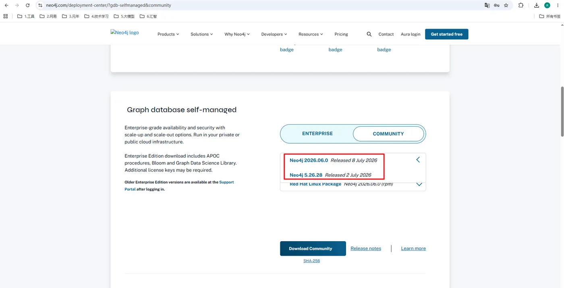Click Aura login
Image resolution: width=564 pixels, height=288 pixels.
[x=411, y=34]
